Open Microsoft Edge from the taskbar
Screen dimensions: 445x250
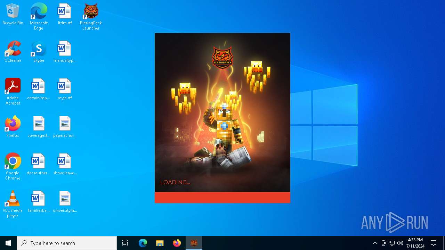pos(143,243)
